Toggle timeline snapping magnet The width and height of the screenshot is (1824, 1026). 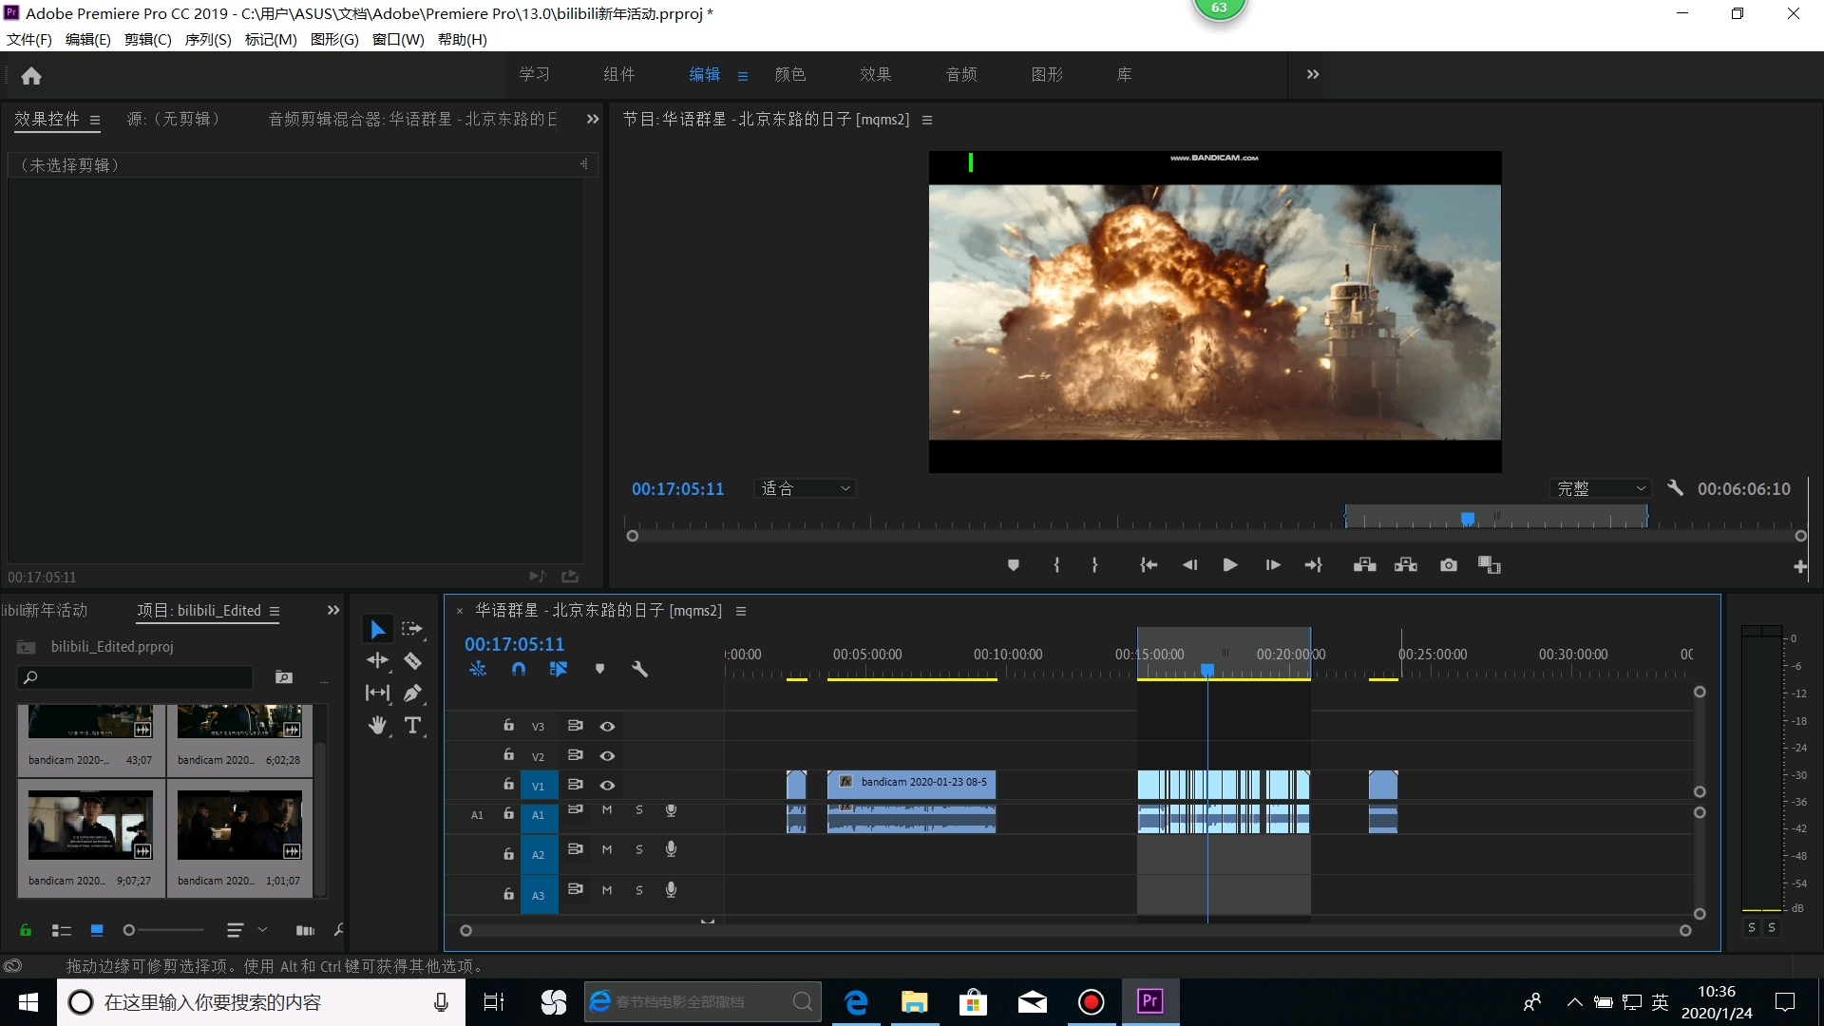coord(519,669)
